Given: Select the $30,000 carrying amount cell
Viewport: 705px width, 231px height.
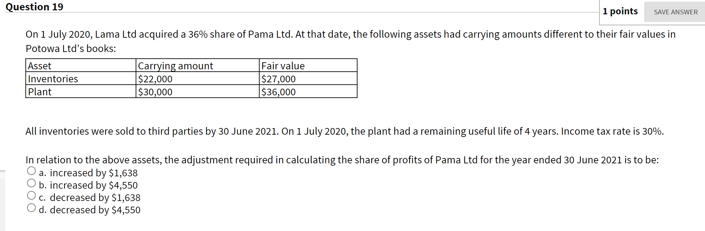Looking at the screenshot, I should pyautogui.click(x=155, y=92).
